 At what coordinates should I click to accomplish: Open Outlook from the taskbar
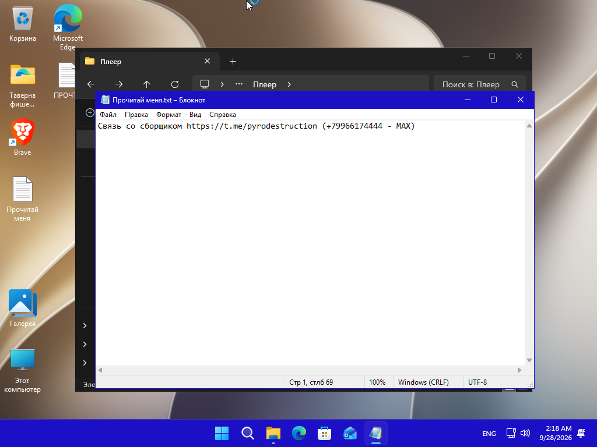(350, 433)
